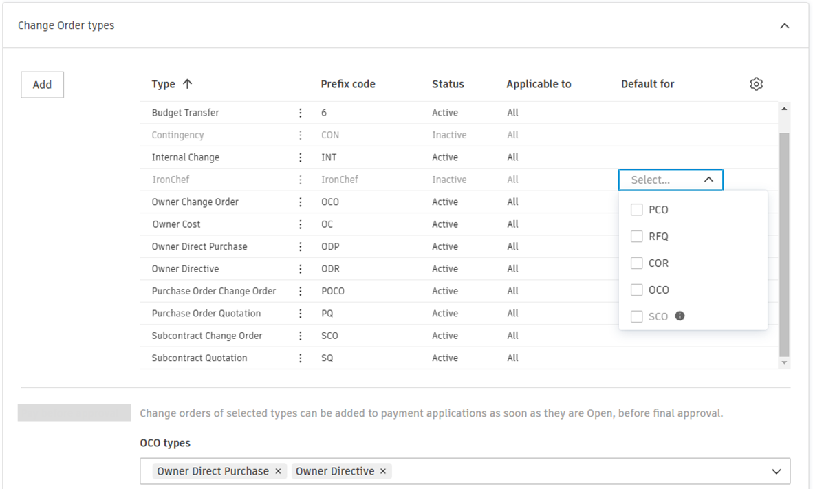Click info icon next to SCO option

point(680,316)
